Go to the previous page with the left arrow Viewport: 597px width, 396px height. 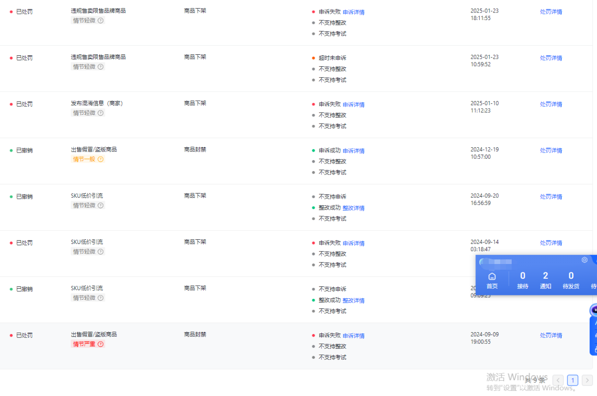[x=558, y=380]
